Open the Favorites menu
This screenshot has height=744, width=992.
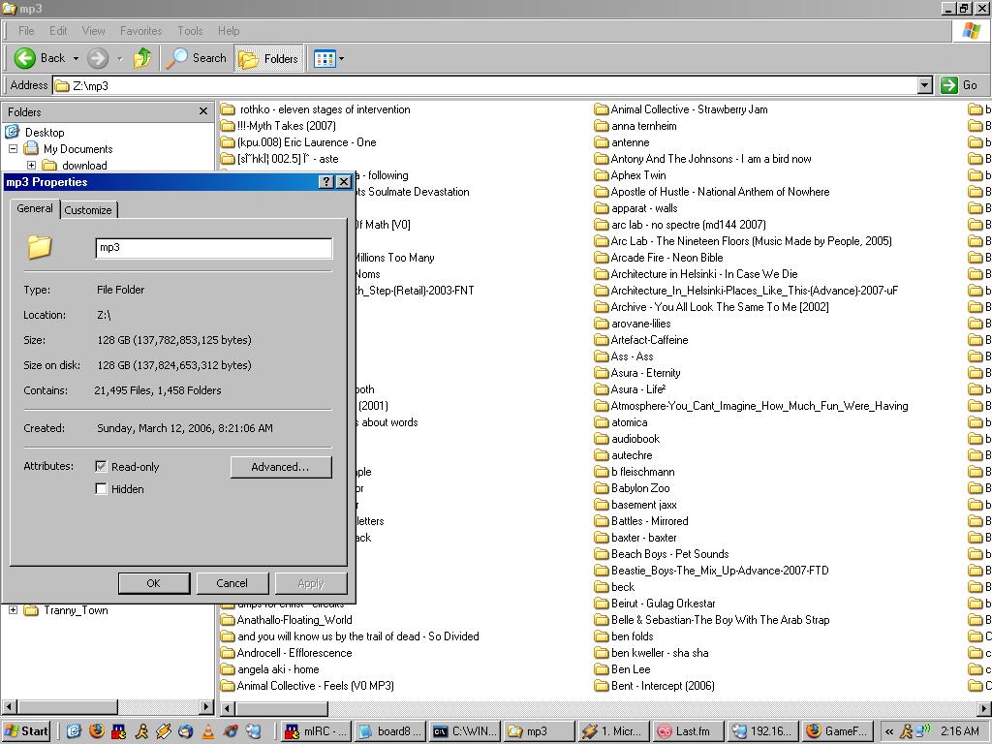[140, 31]
